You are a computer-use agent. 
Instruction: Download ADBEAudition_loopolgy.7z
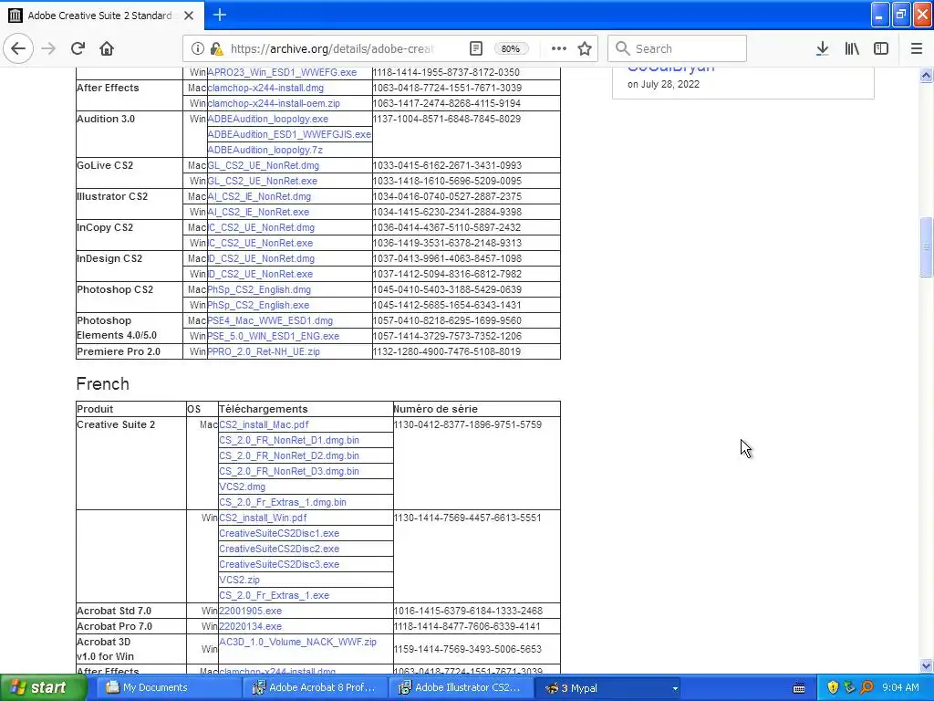coord(265,150)
